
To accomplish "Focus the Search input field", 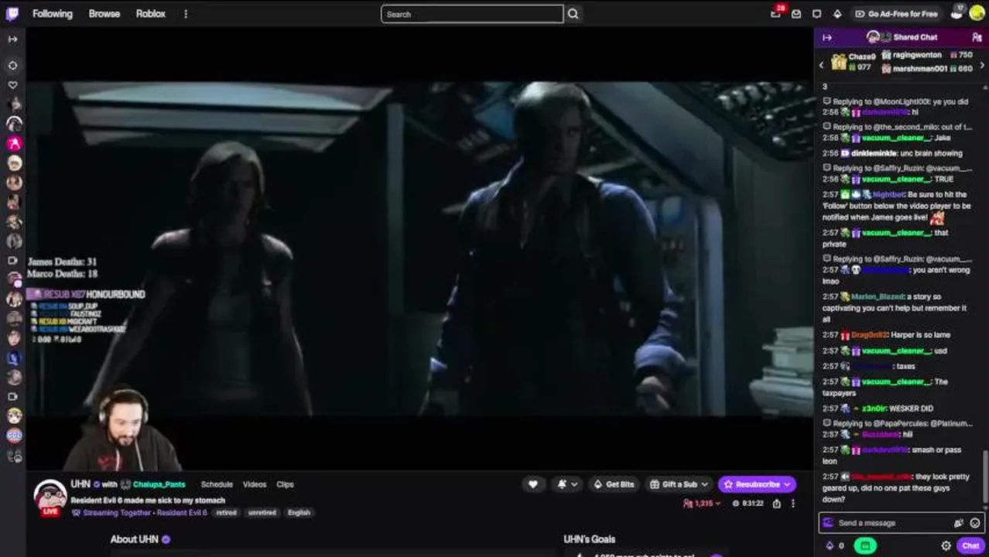I will click(x=472, y=14).
